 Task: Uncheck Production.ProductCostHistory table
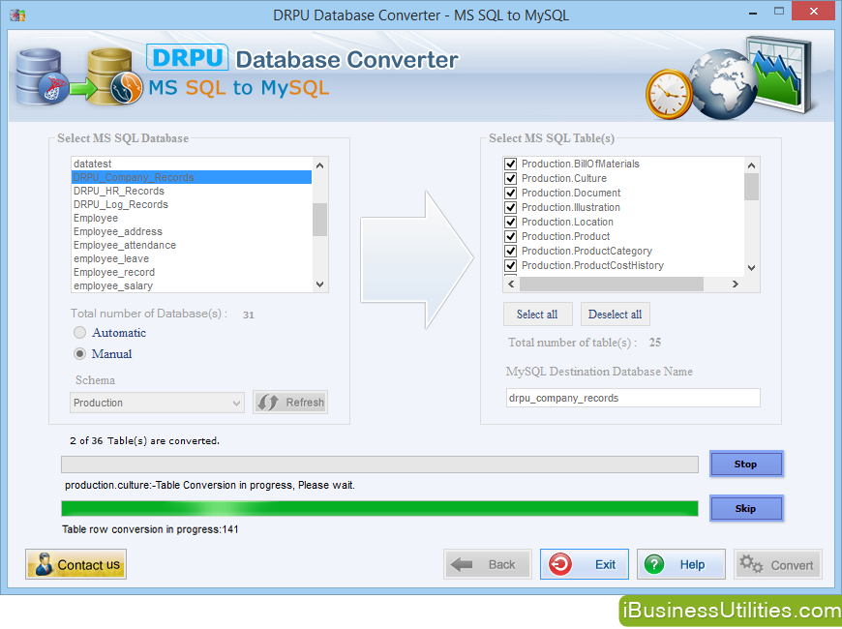(511, 265)
